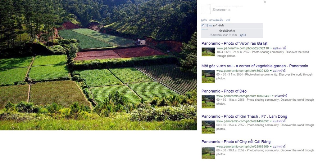This screenshot has height=162, width=318.
Task: Open the blurred profile picture thumbnail
Action: point(206,9)
